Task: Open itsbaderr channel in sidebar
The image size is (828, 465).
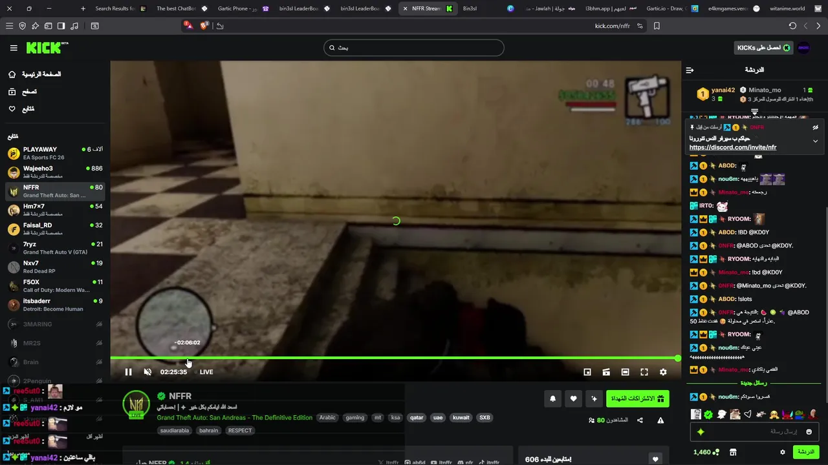Action: coord(55,305)
